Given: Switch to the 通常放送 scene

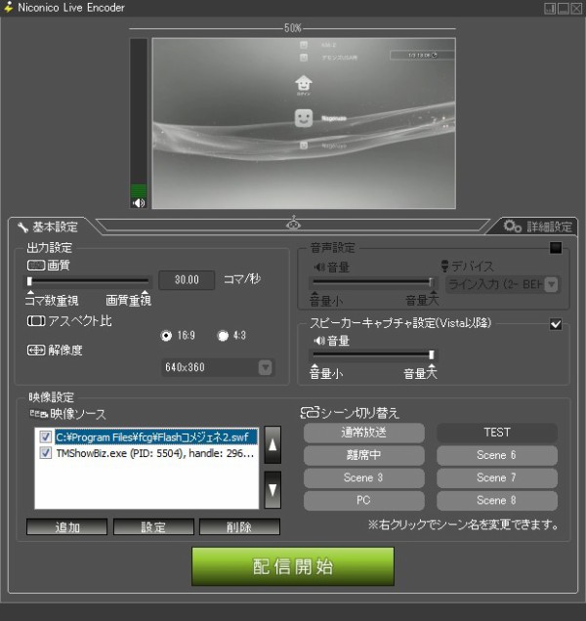Looking at the screenshot, I should click(363, 433).
